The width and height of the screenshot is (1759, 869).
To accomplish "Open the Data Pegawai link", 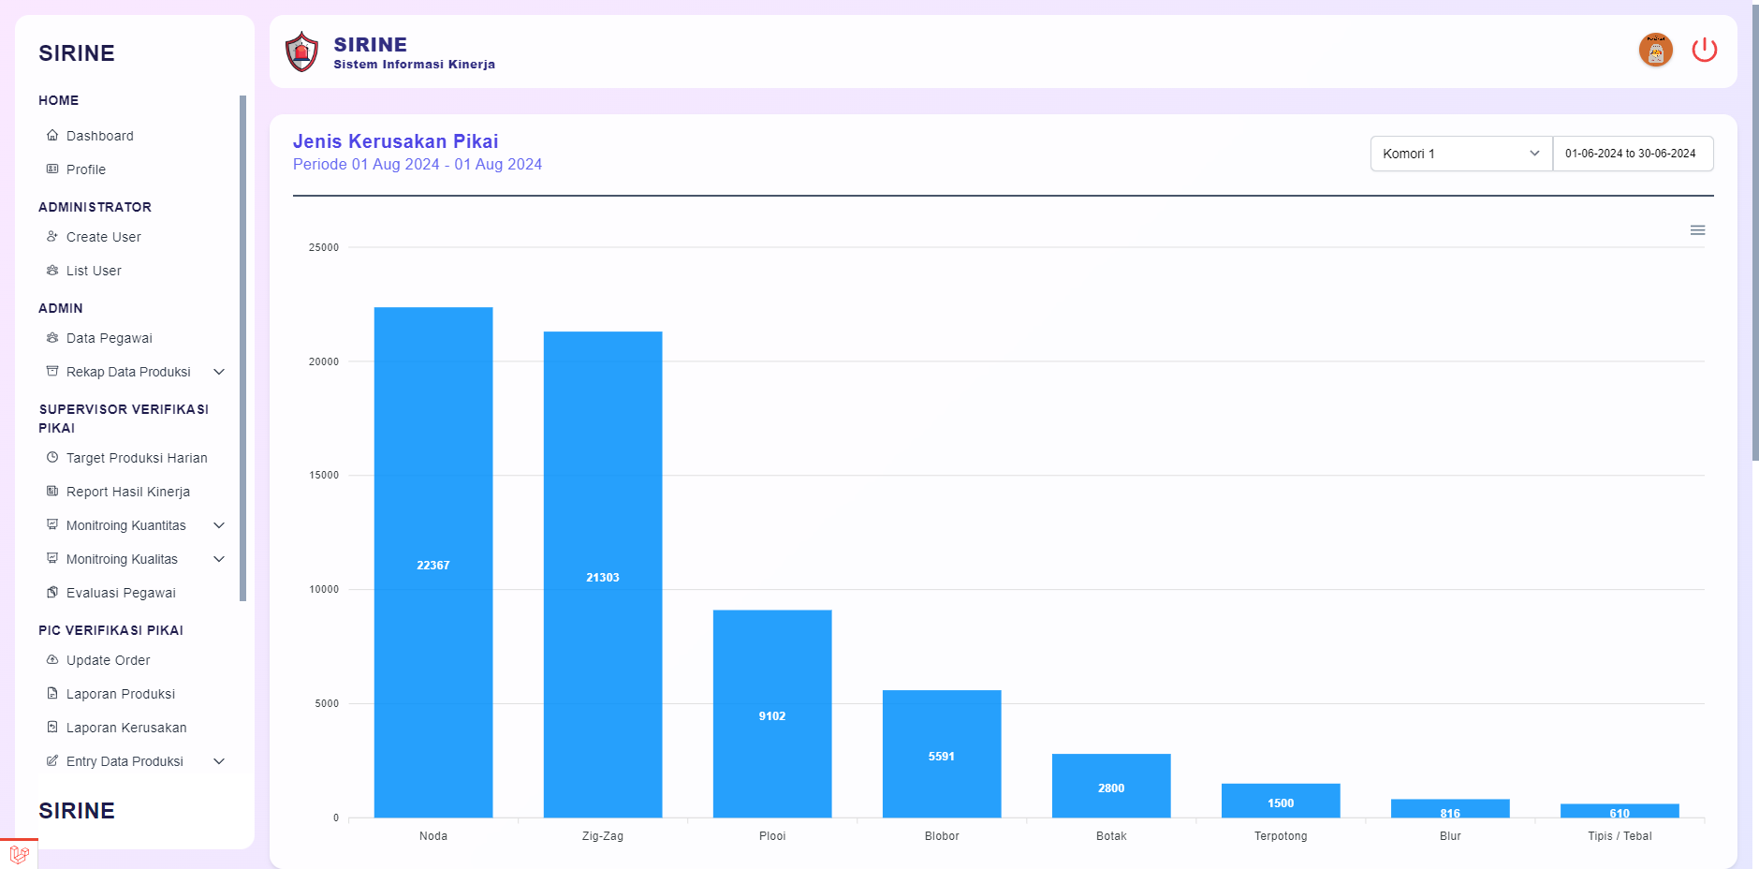I will point(109,338).
